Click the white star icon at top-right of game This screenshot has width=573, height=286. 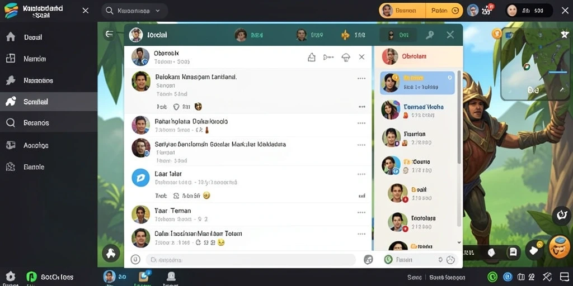click(x=564, y=35)
